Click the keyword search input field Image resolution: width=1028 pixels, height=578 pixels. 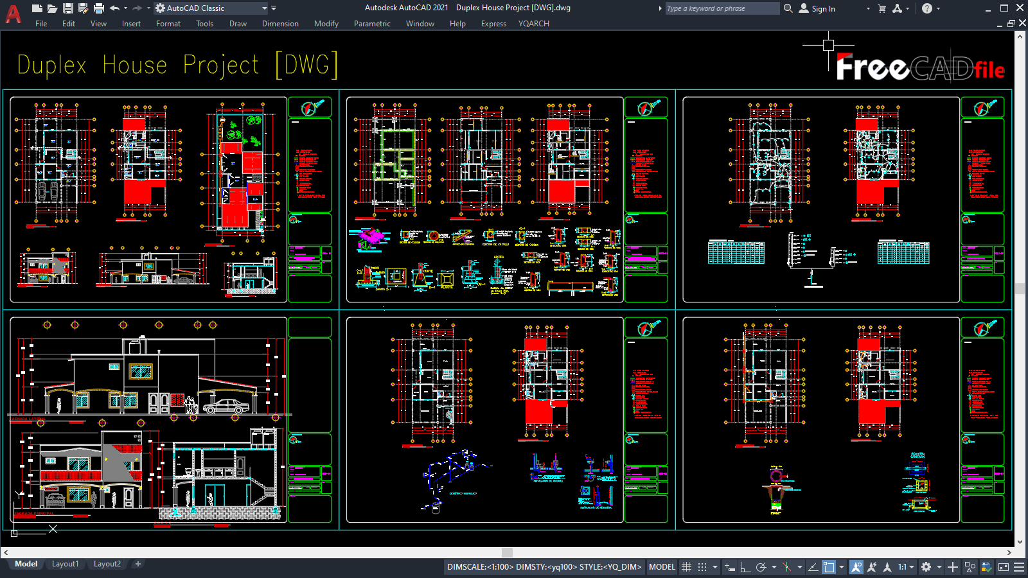pyautogui.click(x=722, y=8)
